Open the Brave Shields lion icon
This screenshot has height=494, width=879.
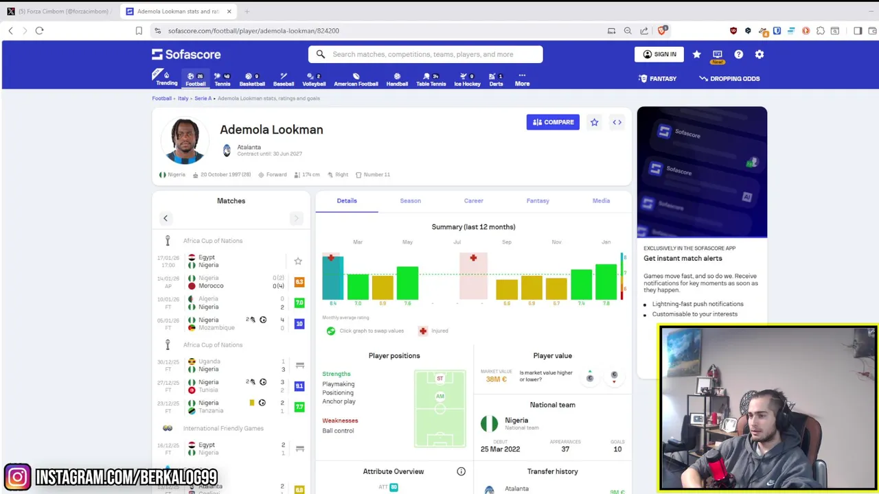(663, 31)
